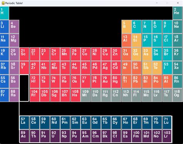The height and width of the screenshot is (144, 183).
Task: Choose the Chromium (24 Cr) element
Action: point(55,54)
